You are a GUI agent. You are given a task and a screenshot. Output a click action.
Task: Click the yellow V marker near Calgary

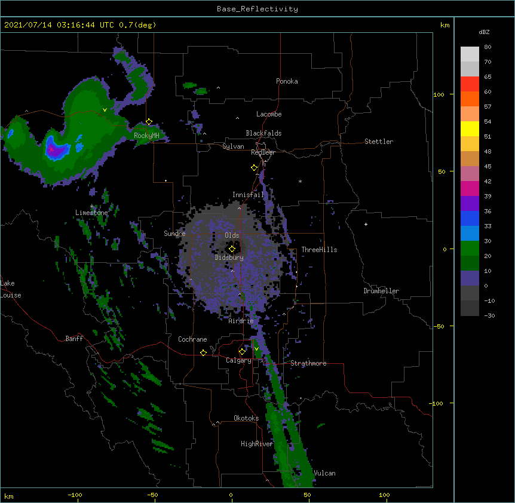point(256,349)
